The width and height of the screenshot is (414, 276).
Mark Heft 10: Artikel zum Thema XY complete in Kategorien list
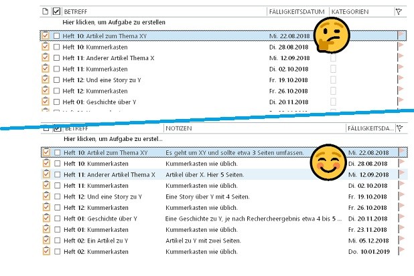(x=56, y=36)
